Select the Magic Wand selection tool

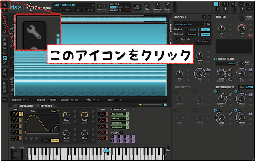click(x=5, y=63)
